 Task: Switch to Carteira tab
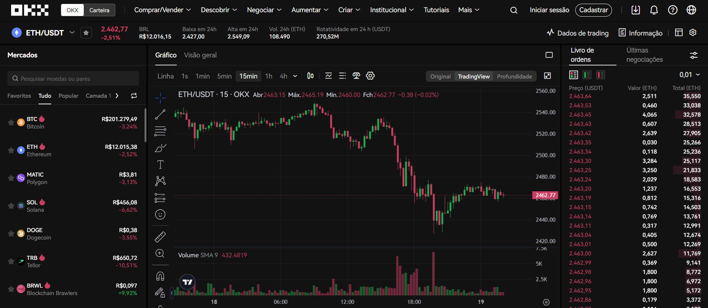(x=99, y=10)
